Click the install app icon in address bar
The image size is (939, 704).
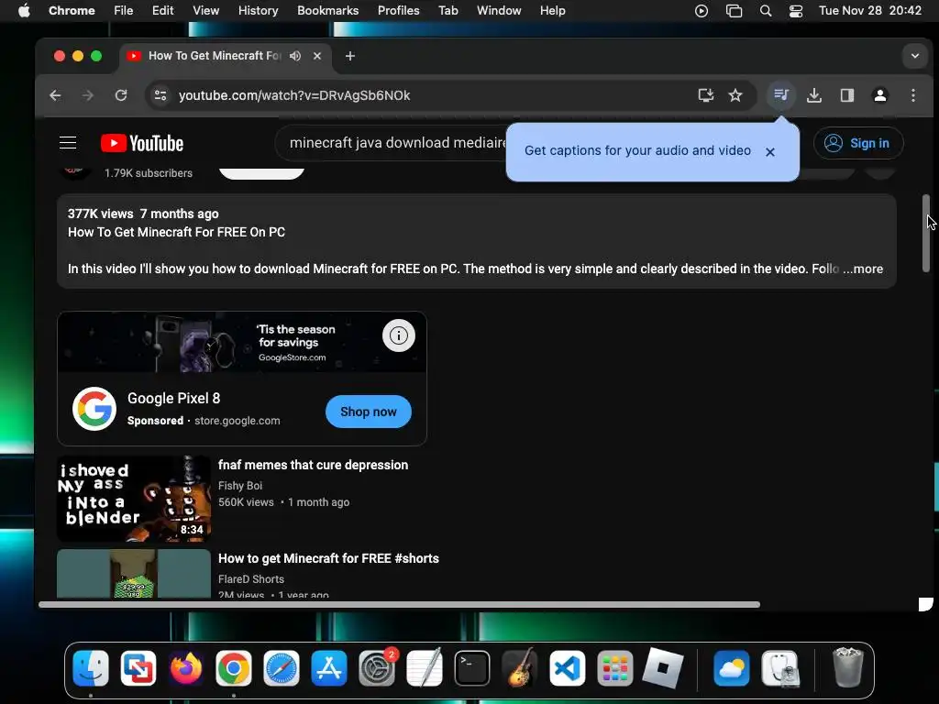pyautogui.click(x=706, y=95)
